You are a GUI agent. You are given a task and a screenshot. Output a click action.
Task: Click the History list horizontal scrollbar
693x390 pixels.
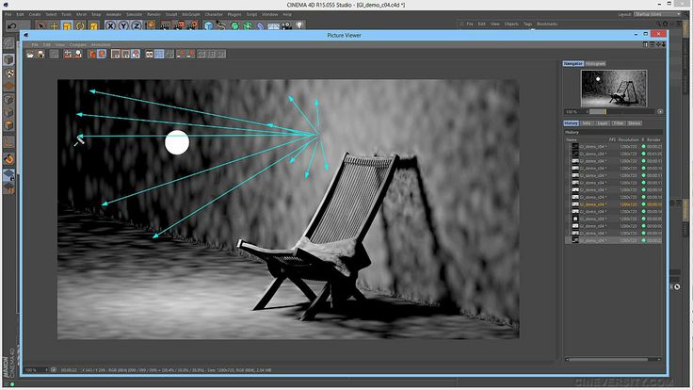click(613, 359)
